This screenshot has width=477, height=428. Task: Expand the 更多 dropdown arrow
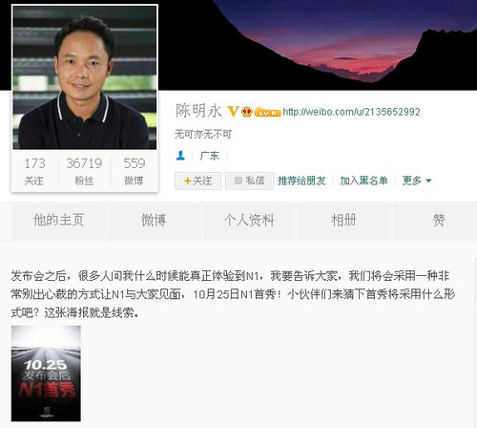coord(428,181)
